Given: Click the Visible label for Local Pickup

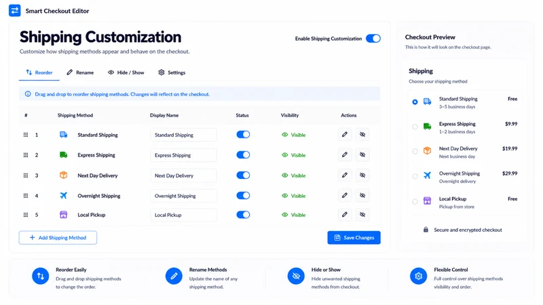Looking at the screenshot, I should click(298, 215).
